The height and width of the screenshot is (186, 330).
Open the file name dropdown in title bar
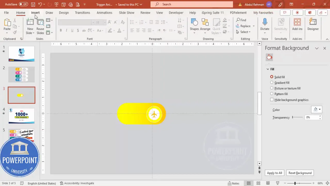point(141,4)
